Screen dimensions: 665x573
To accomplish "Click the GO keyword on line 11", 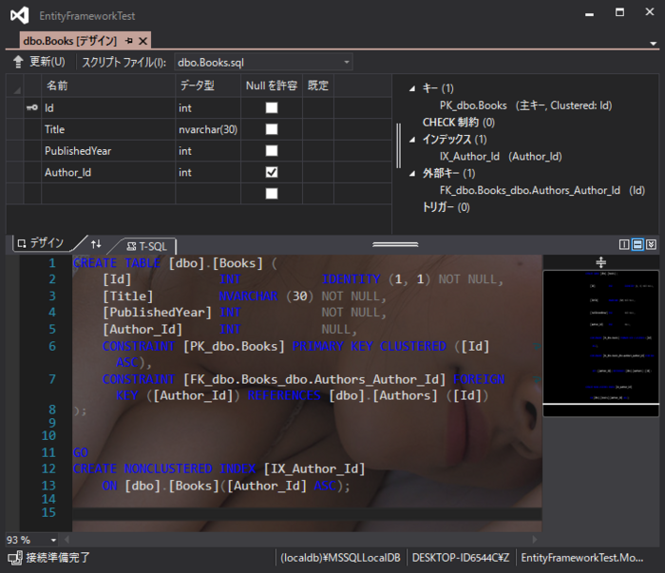I will click(81, 452).
